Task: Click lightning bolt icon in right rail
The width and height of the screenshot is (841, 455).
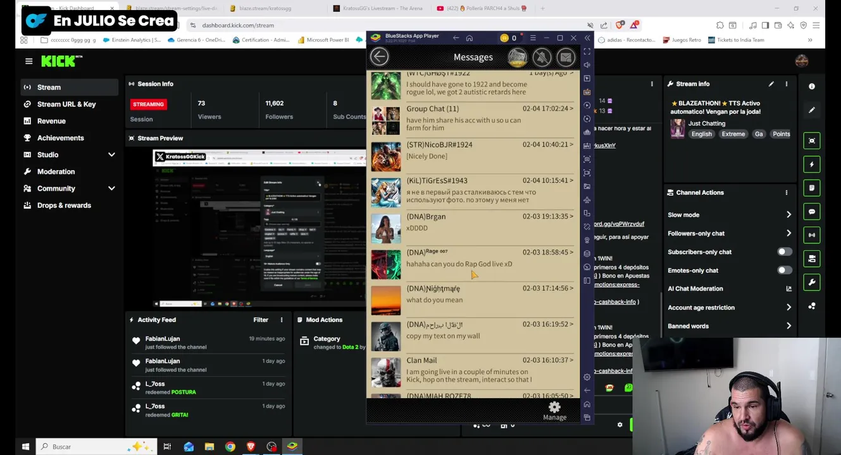Action: pyautogui.click(x=812, y=164)
